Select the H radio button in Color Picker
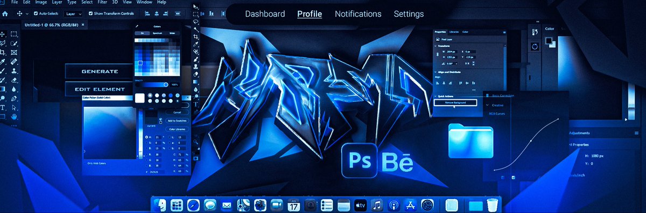This screenshot has height=213, width=646. [146, 137]
